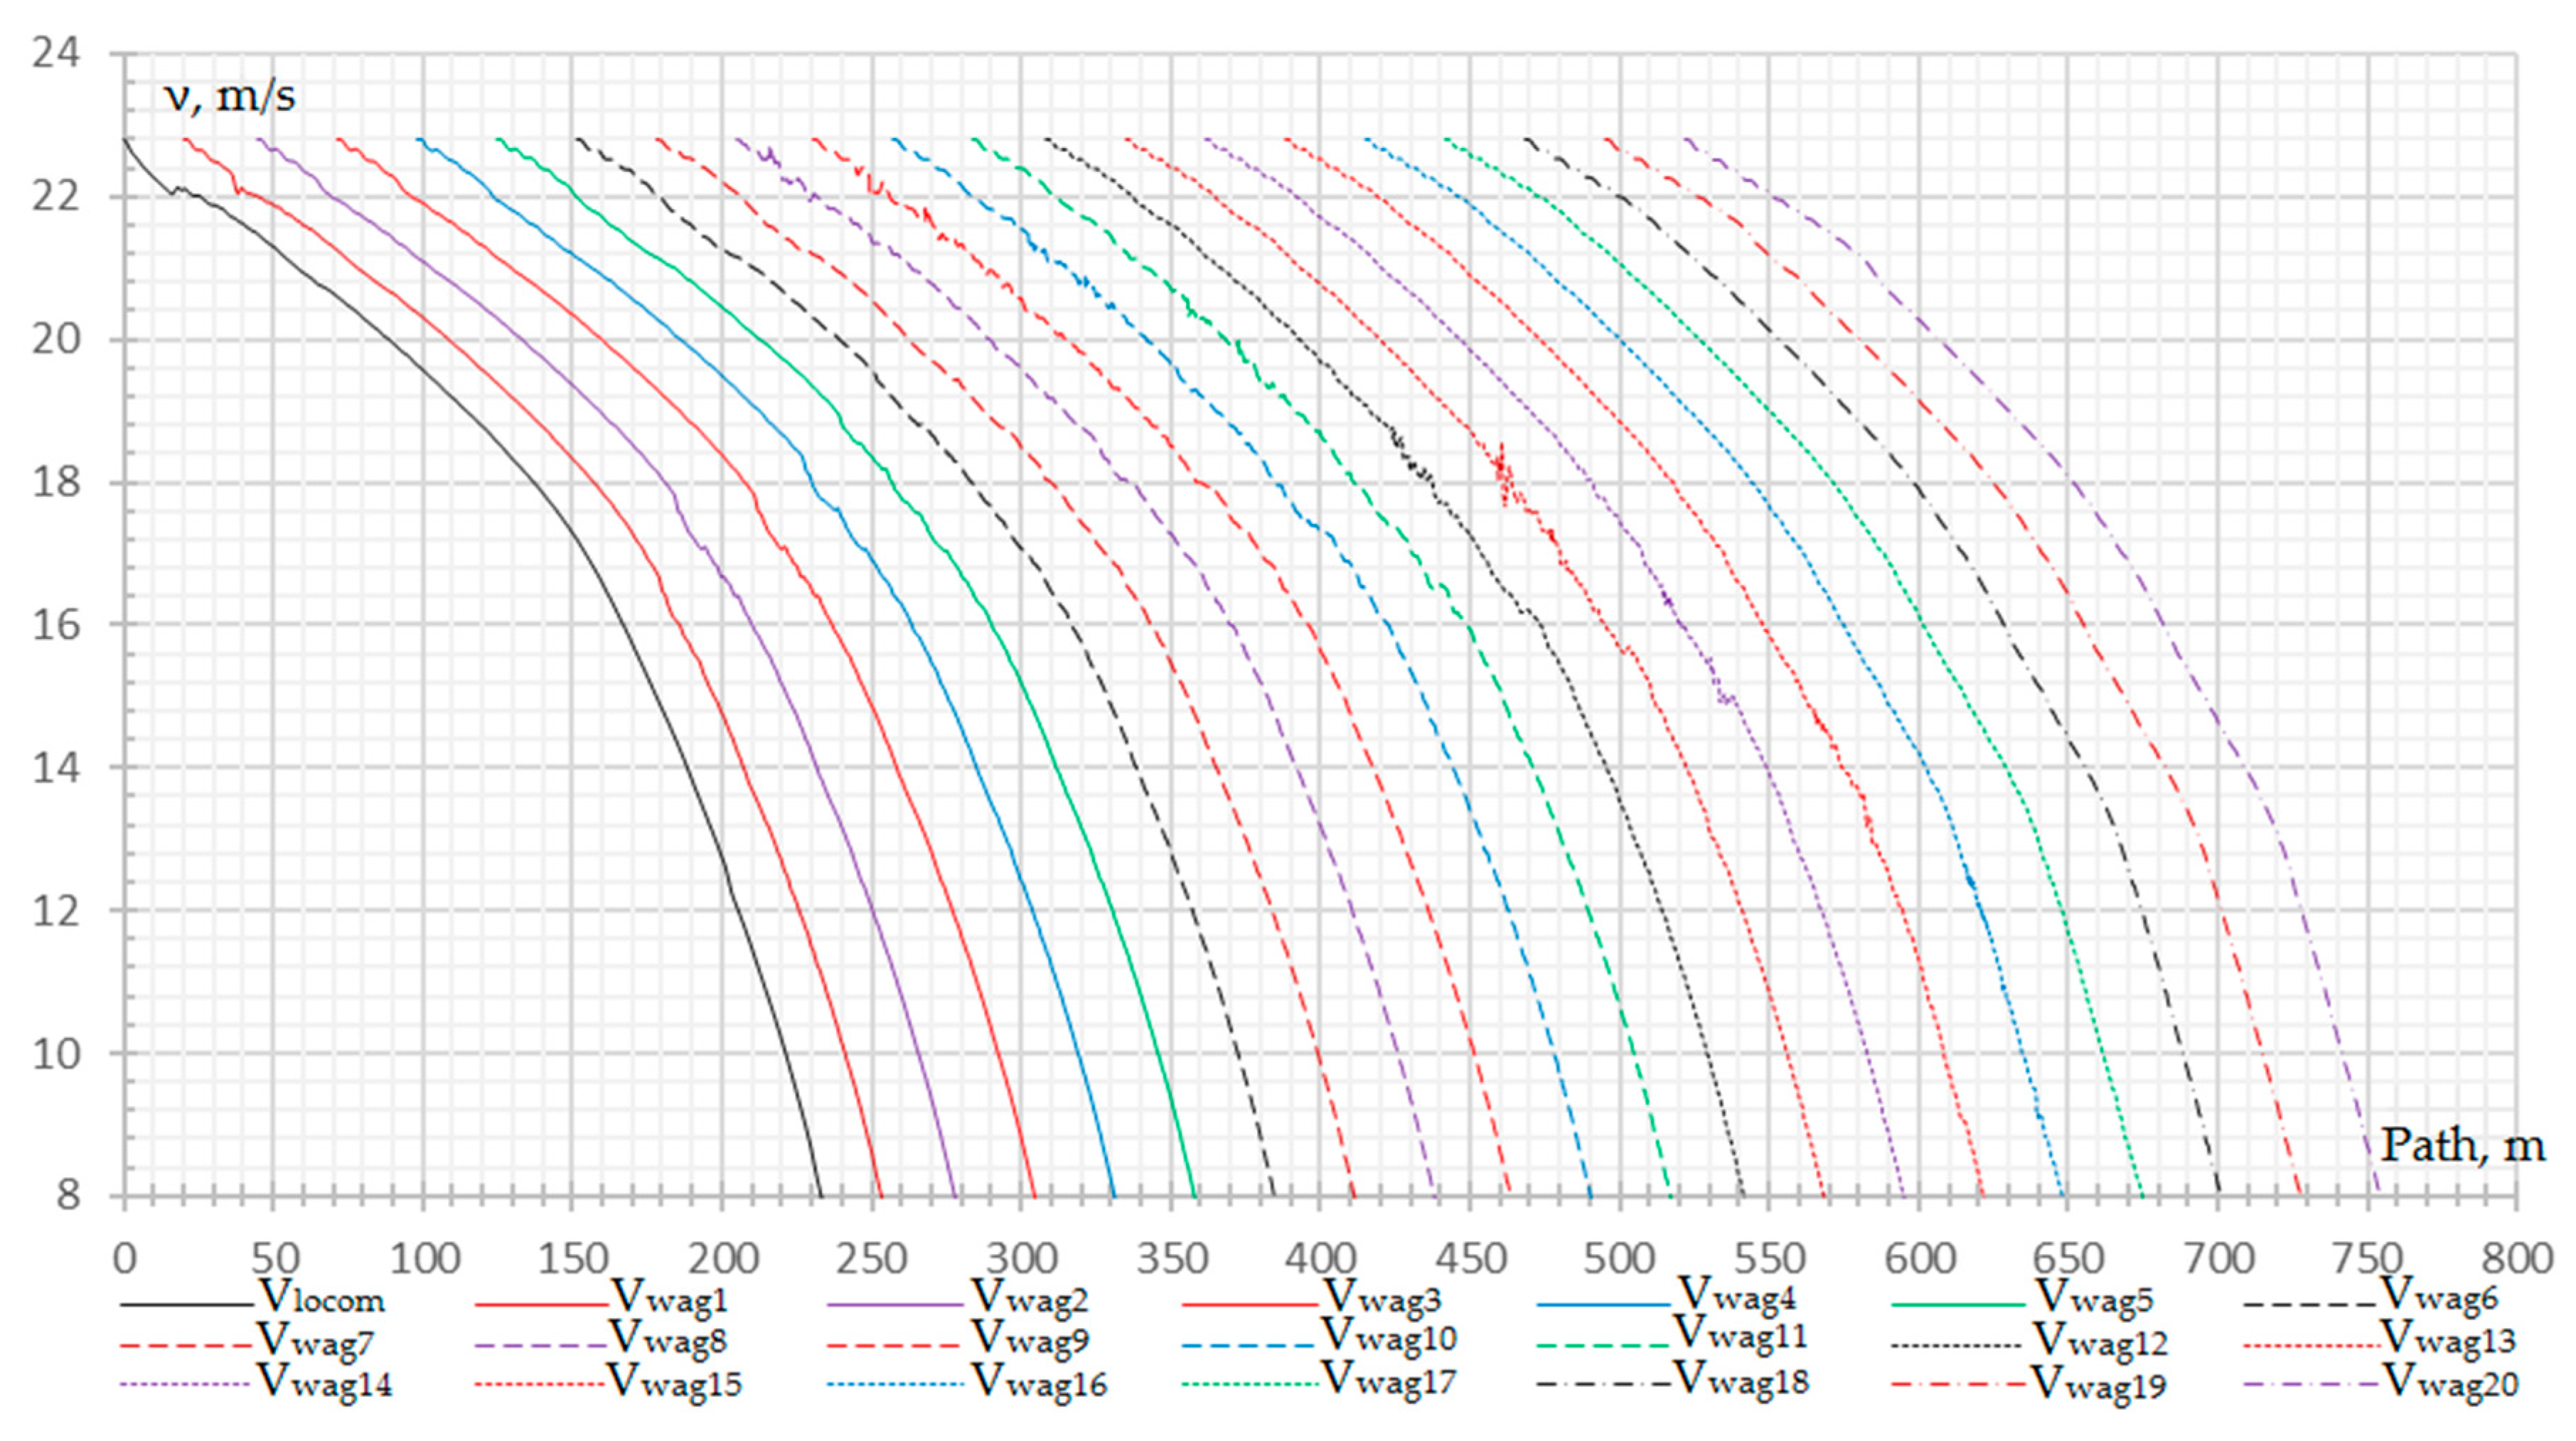This screenshot has width=2576, height=1441.
Task: Click the Vwag1 legend label
Action: click(x=669, y=1299)
